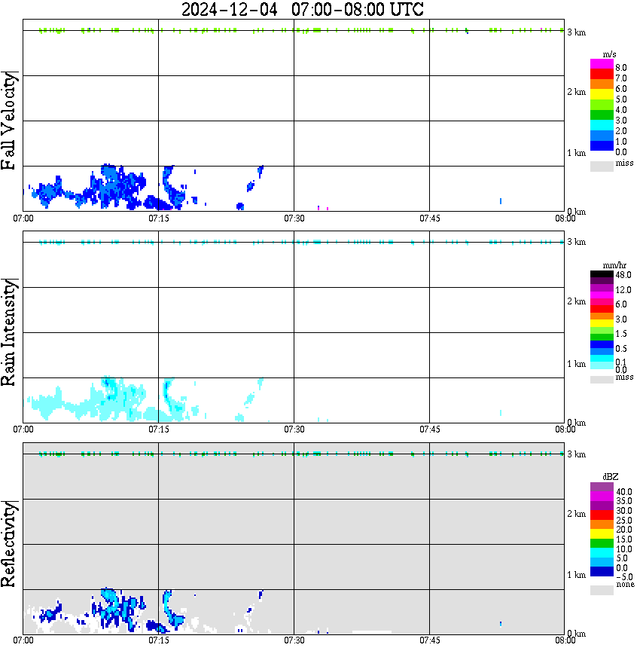Click the black swatch in the mm/hr legend
The height and width of the screenshot is (654, 640).
coord(602,274)
